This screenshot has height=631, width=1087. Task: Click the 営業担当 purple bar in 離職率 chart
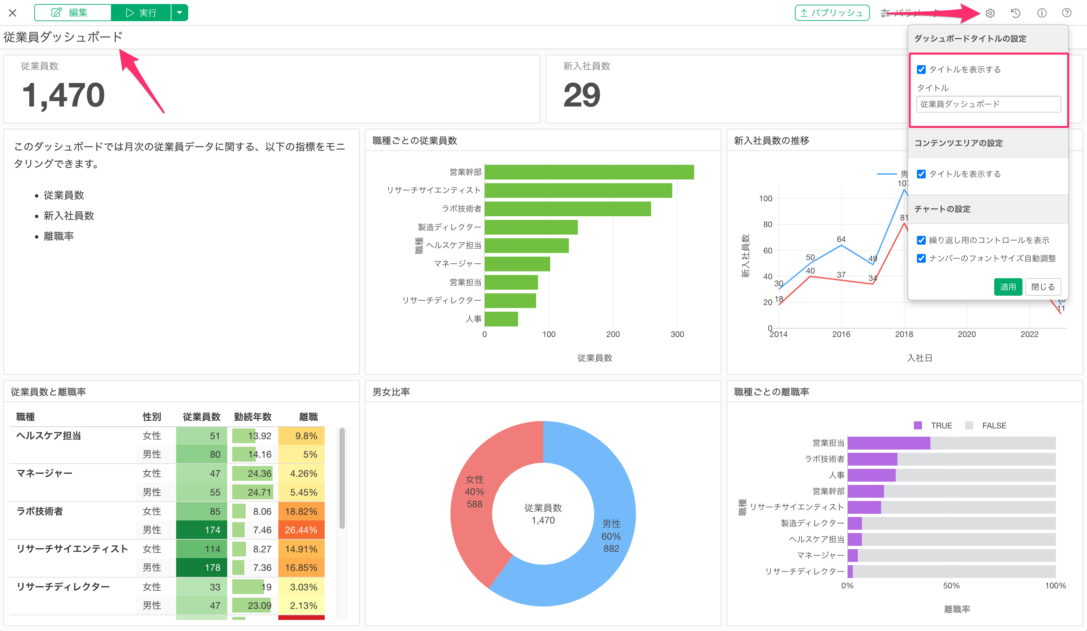pyautogui.click(x=889, y=443)
